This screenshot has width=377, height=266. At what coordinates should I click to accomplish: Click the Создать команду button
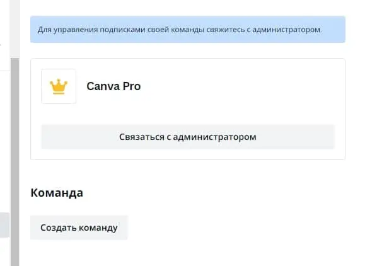(79, 228)
